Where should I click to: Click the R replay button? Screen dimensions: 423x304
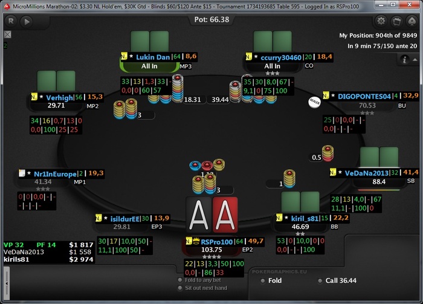pos(11,21)
